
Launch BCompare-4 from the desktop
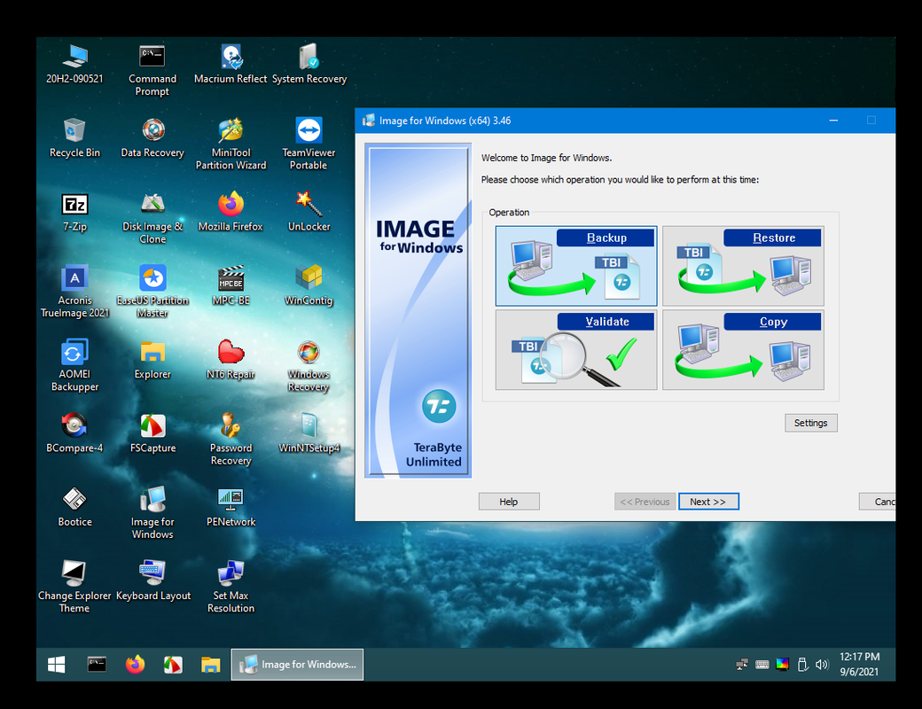(x=74, y=433)
